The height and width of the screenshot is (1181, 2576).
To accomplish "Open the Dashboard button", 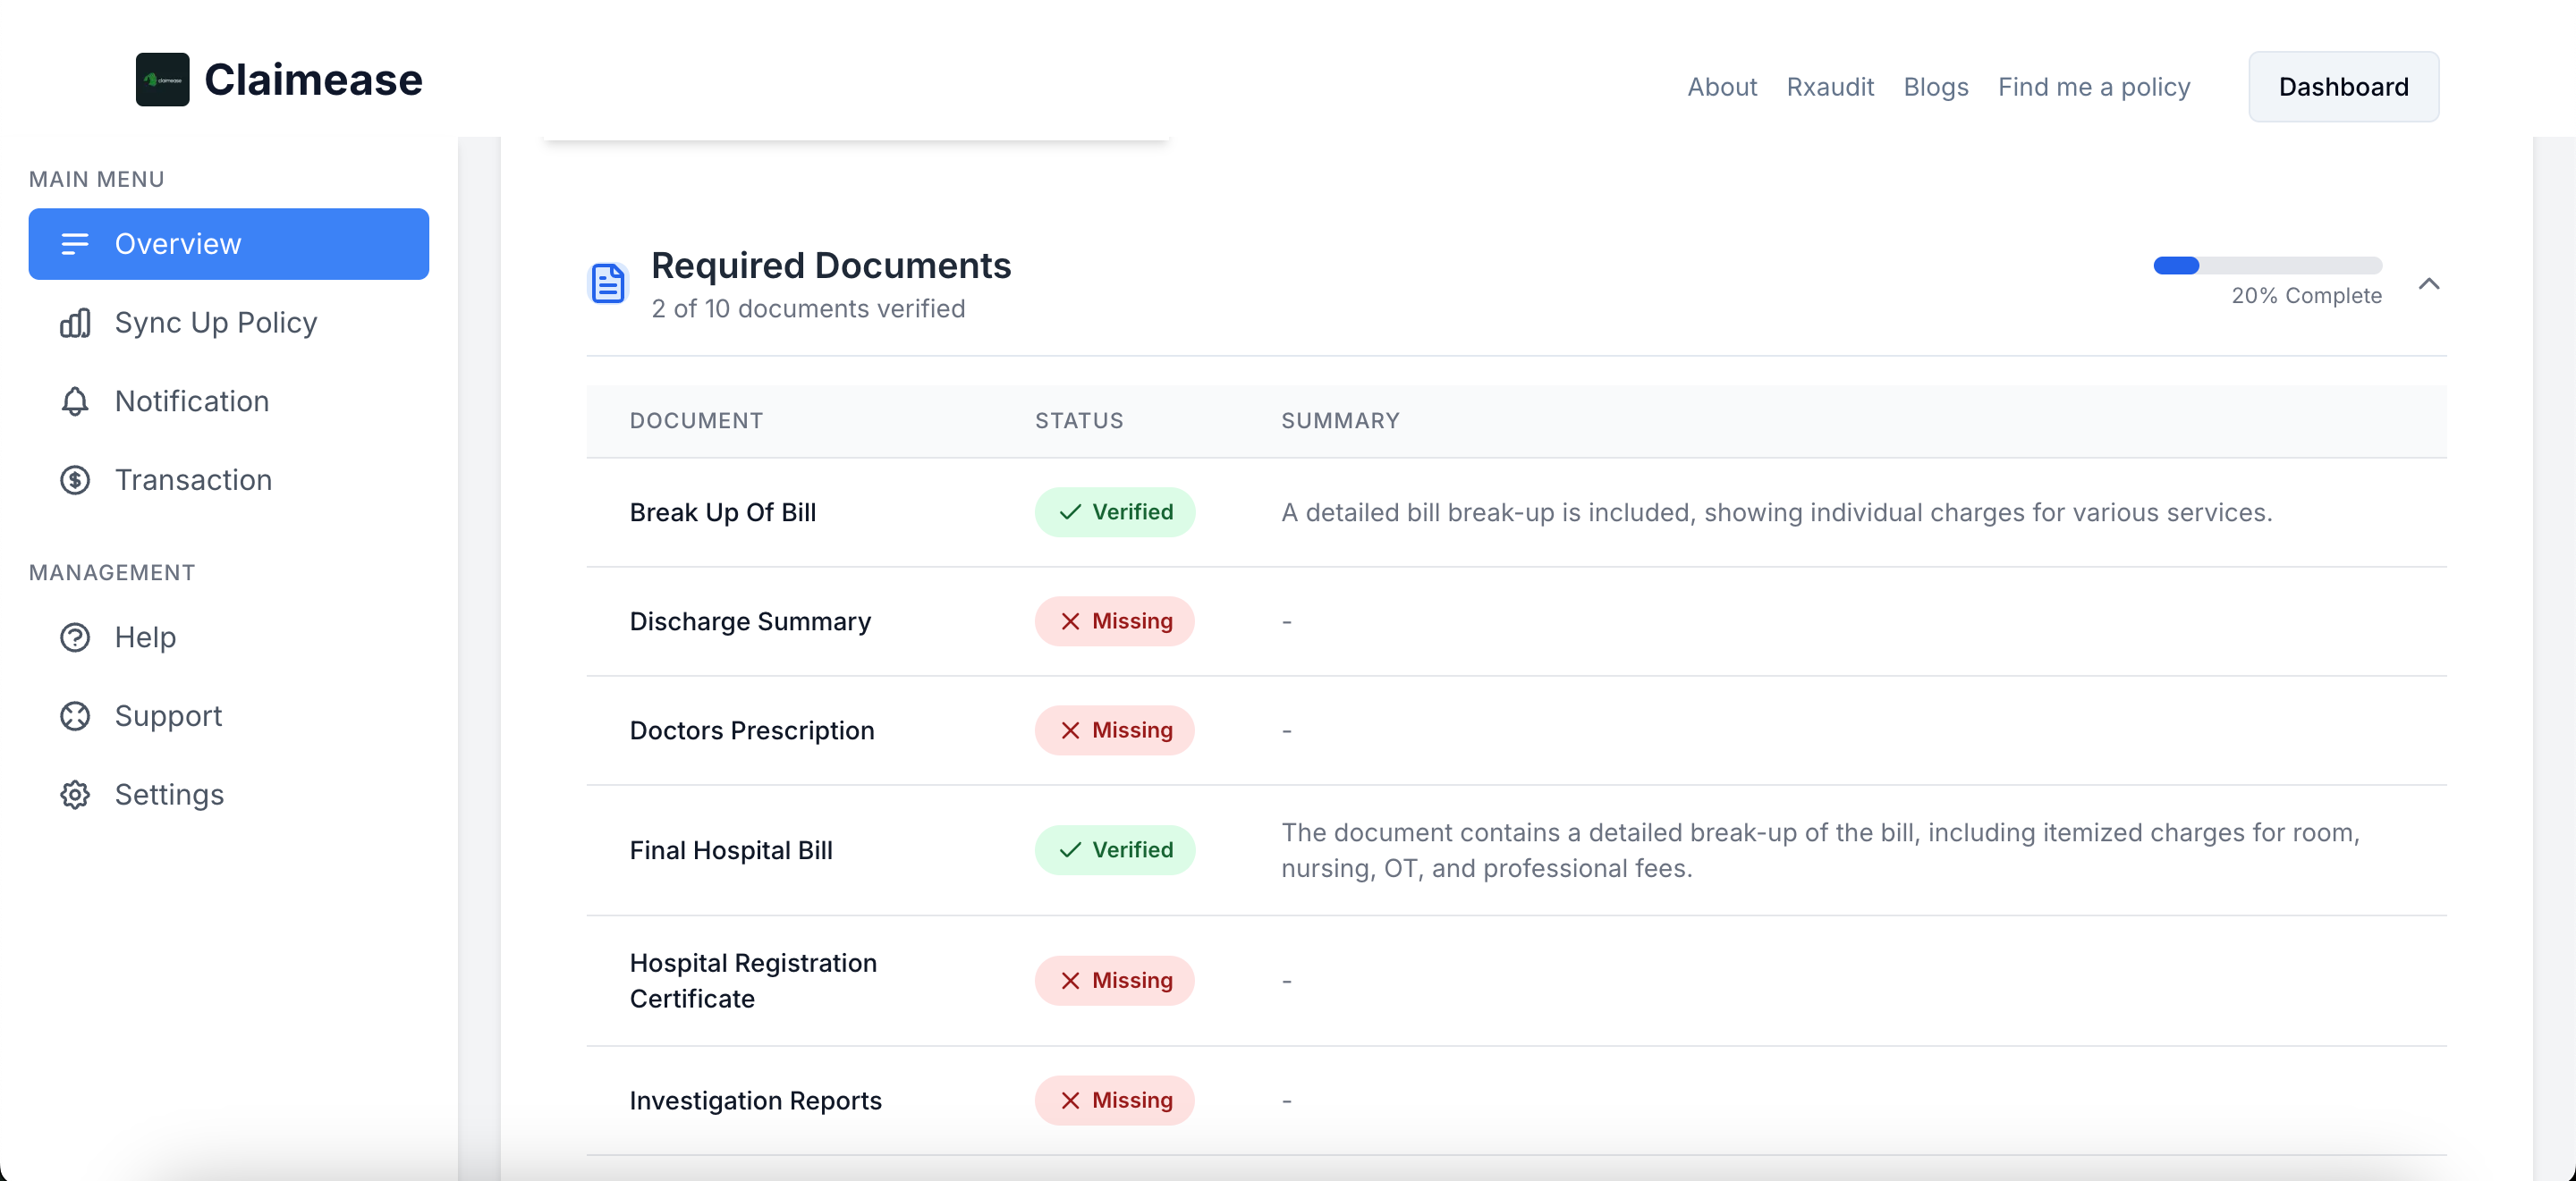I will pos(2343,87).
